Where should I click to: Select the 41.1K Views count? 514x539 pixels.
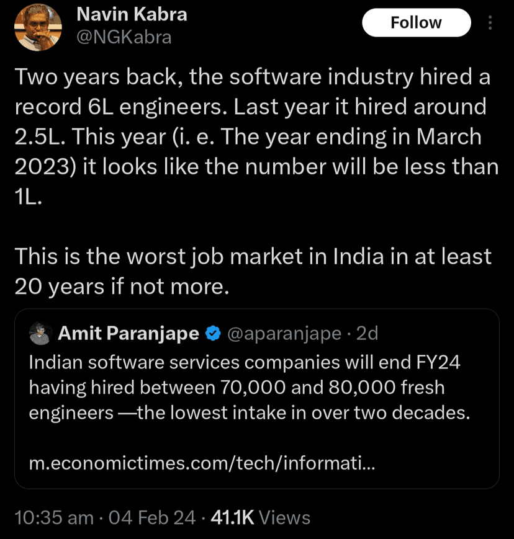(x=259, y=517)
